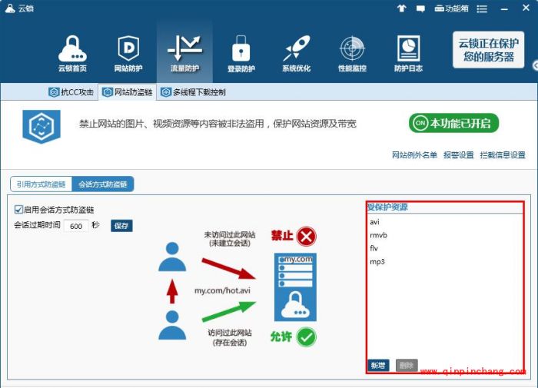Click the 云锁 app logo in title bar
Viewport: 538px width, 388px height.
[10, 8]
